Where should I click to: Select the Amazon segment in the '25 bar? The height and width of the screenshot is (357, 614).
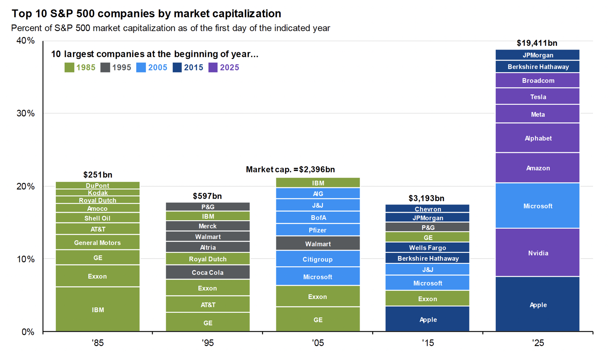point(538,168)
